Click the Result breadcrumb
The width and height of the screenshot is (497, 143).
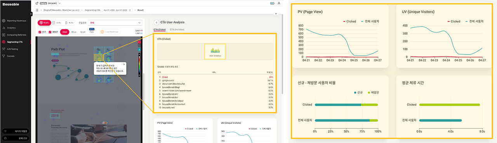point(141,10)
